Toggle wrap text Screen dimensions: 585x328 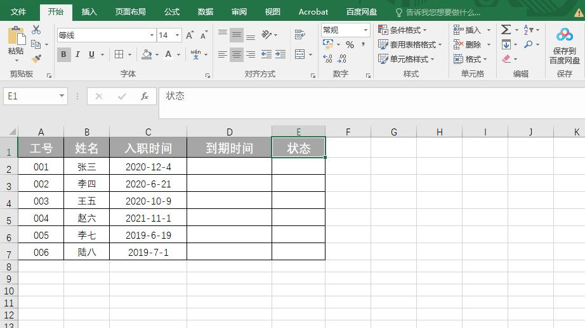[x=300, y=35]
